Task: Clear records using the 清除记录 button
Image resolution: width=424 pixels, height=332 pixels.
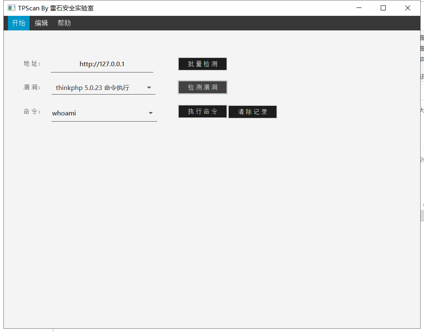Action: click(252, 112)
